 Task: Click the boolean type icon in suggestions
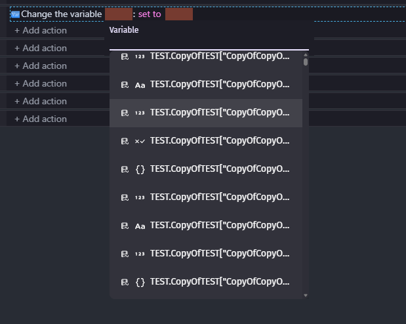click(140, 141)
